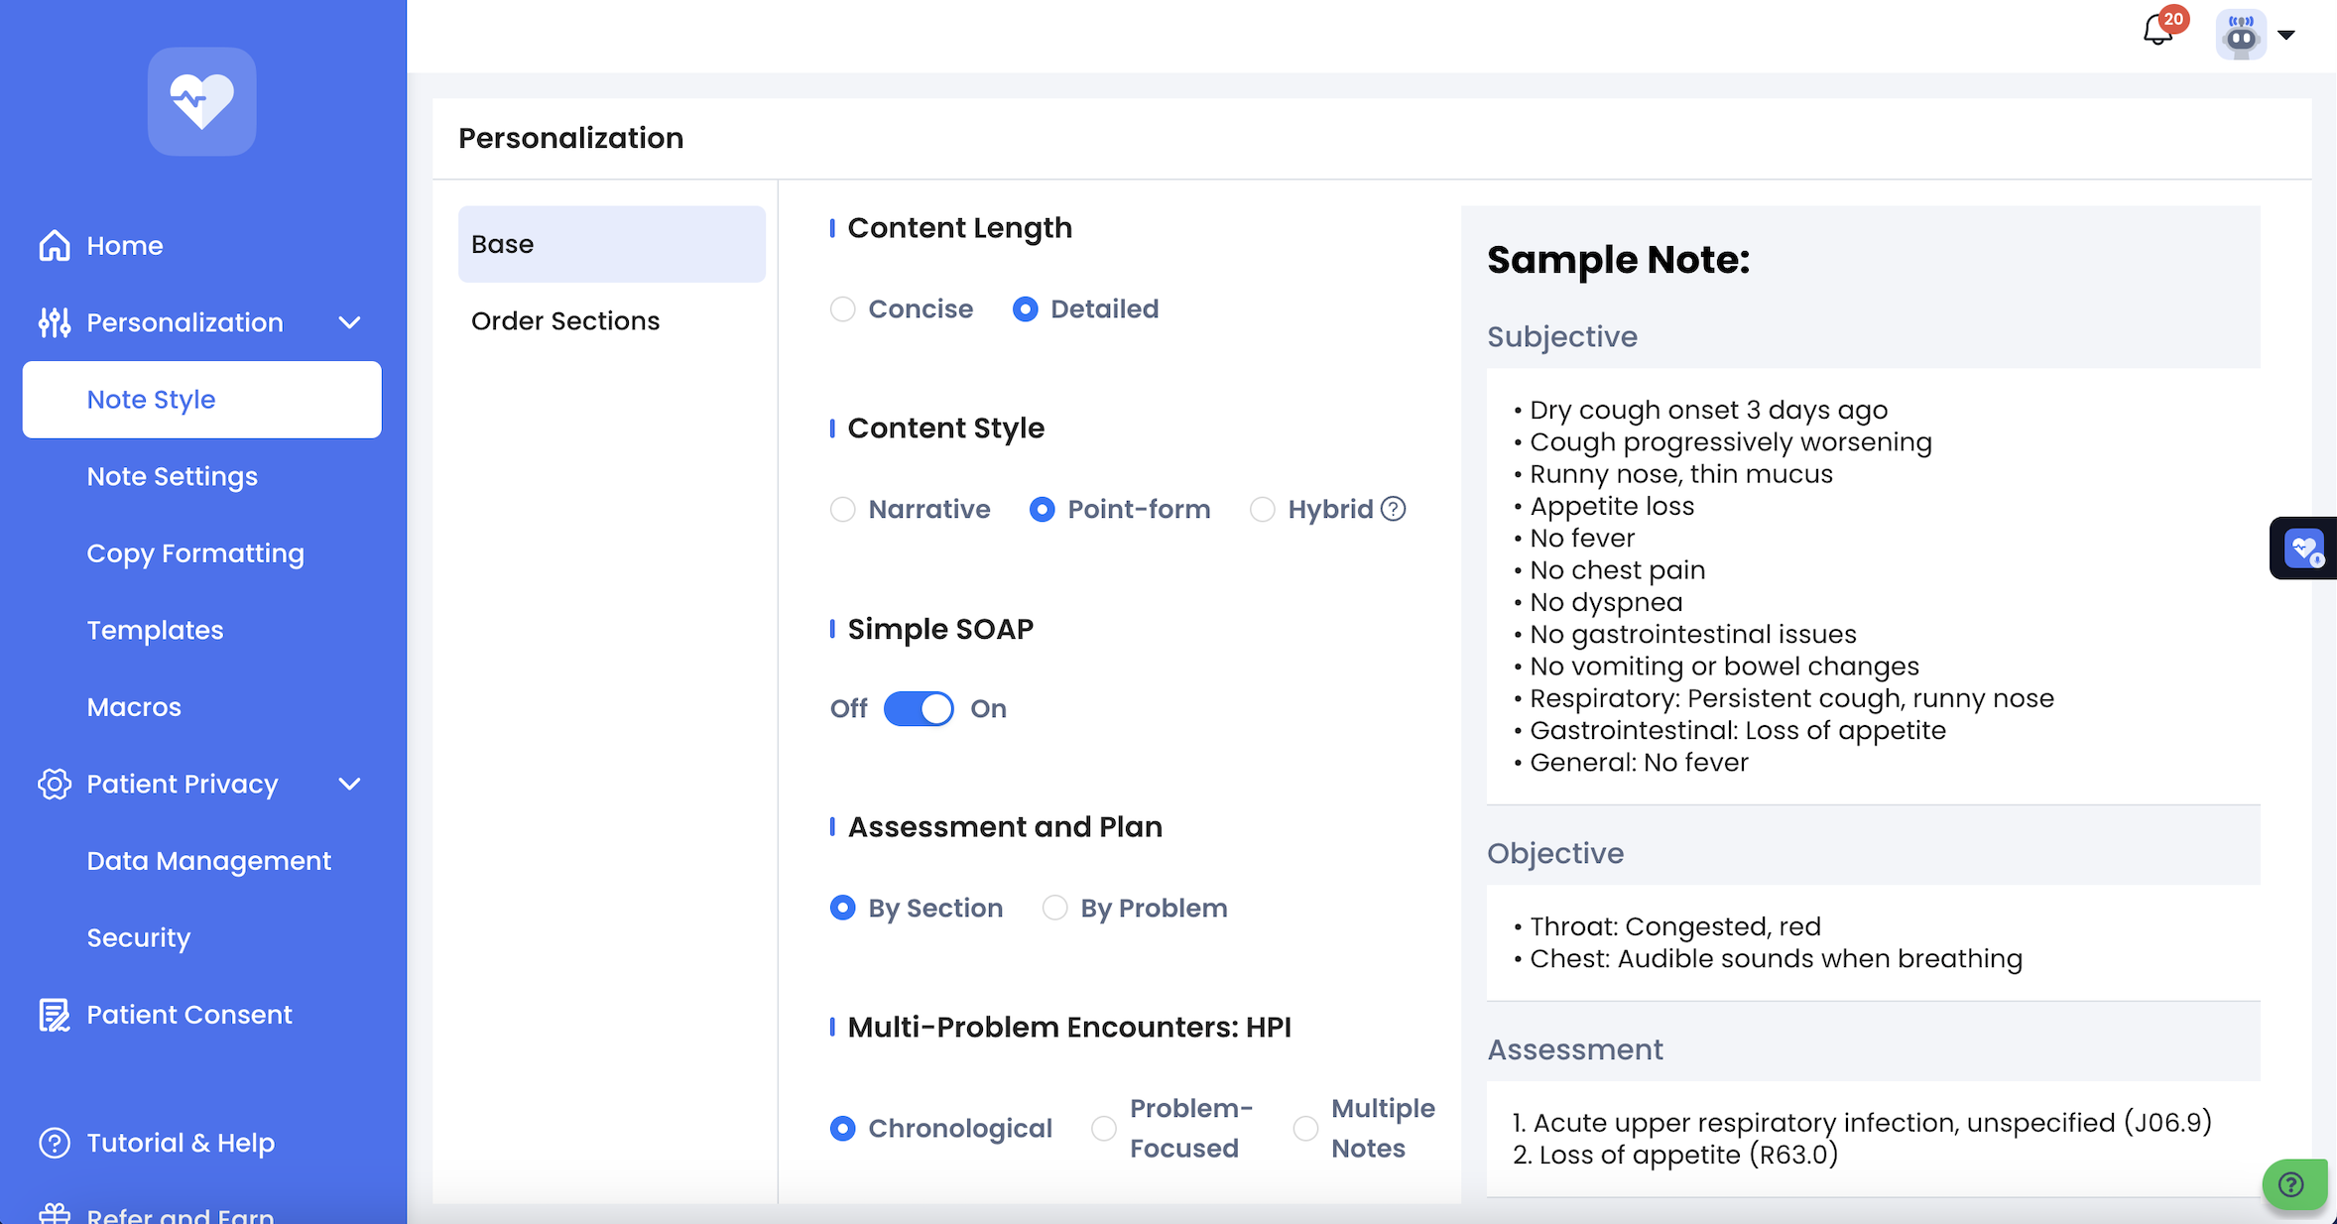Select By Problem for Assessment and Plan
Screen dimensions: 2337x1224
[1054, 909]
